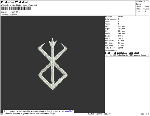Select the EndX 0.00 in value
The width and height of the screenshot is (150, 116).
point(121,36)
